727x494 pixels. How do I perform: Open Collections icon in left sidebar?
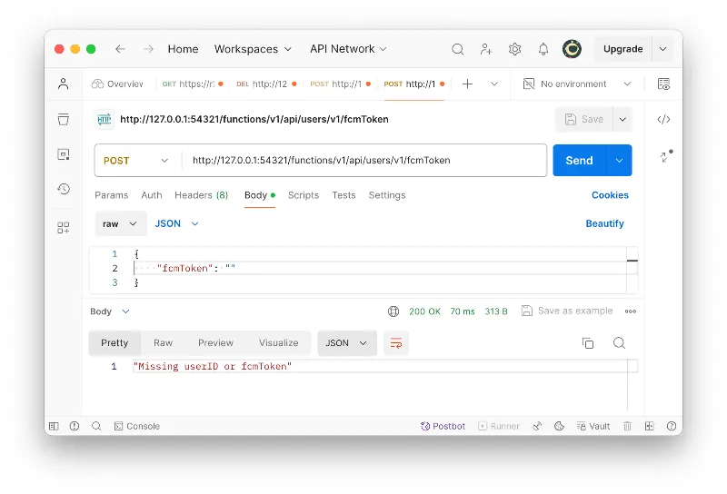click(x=64, y=119)
